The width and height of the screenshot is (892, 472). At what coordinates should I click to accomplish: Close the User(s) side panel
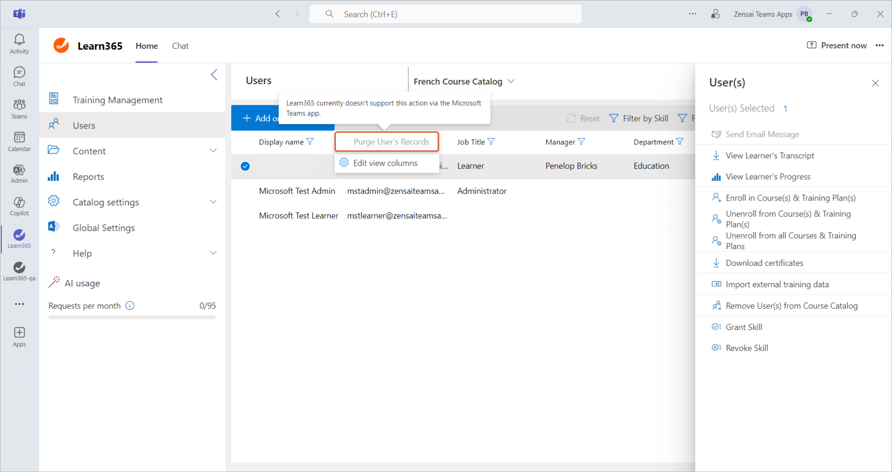[875, 83]
